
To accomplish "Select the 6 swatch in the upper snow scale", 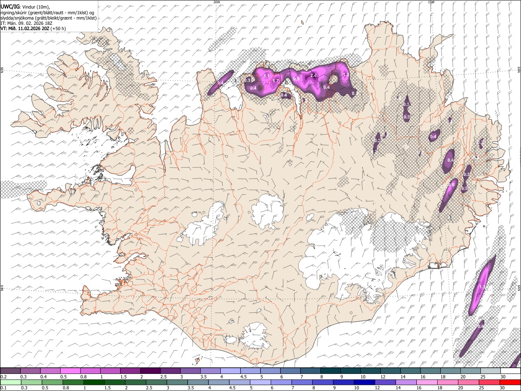I will click(290, 371).
